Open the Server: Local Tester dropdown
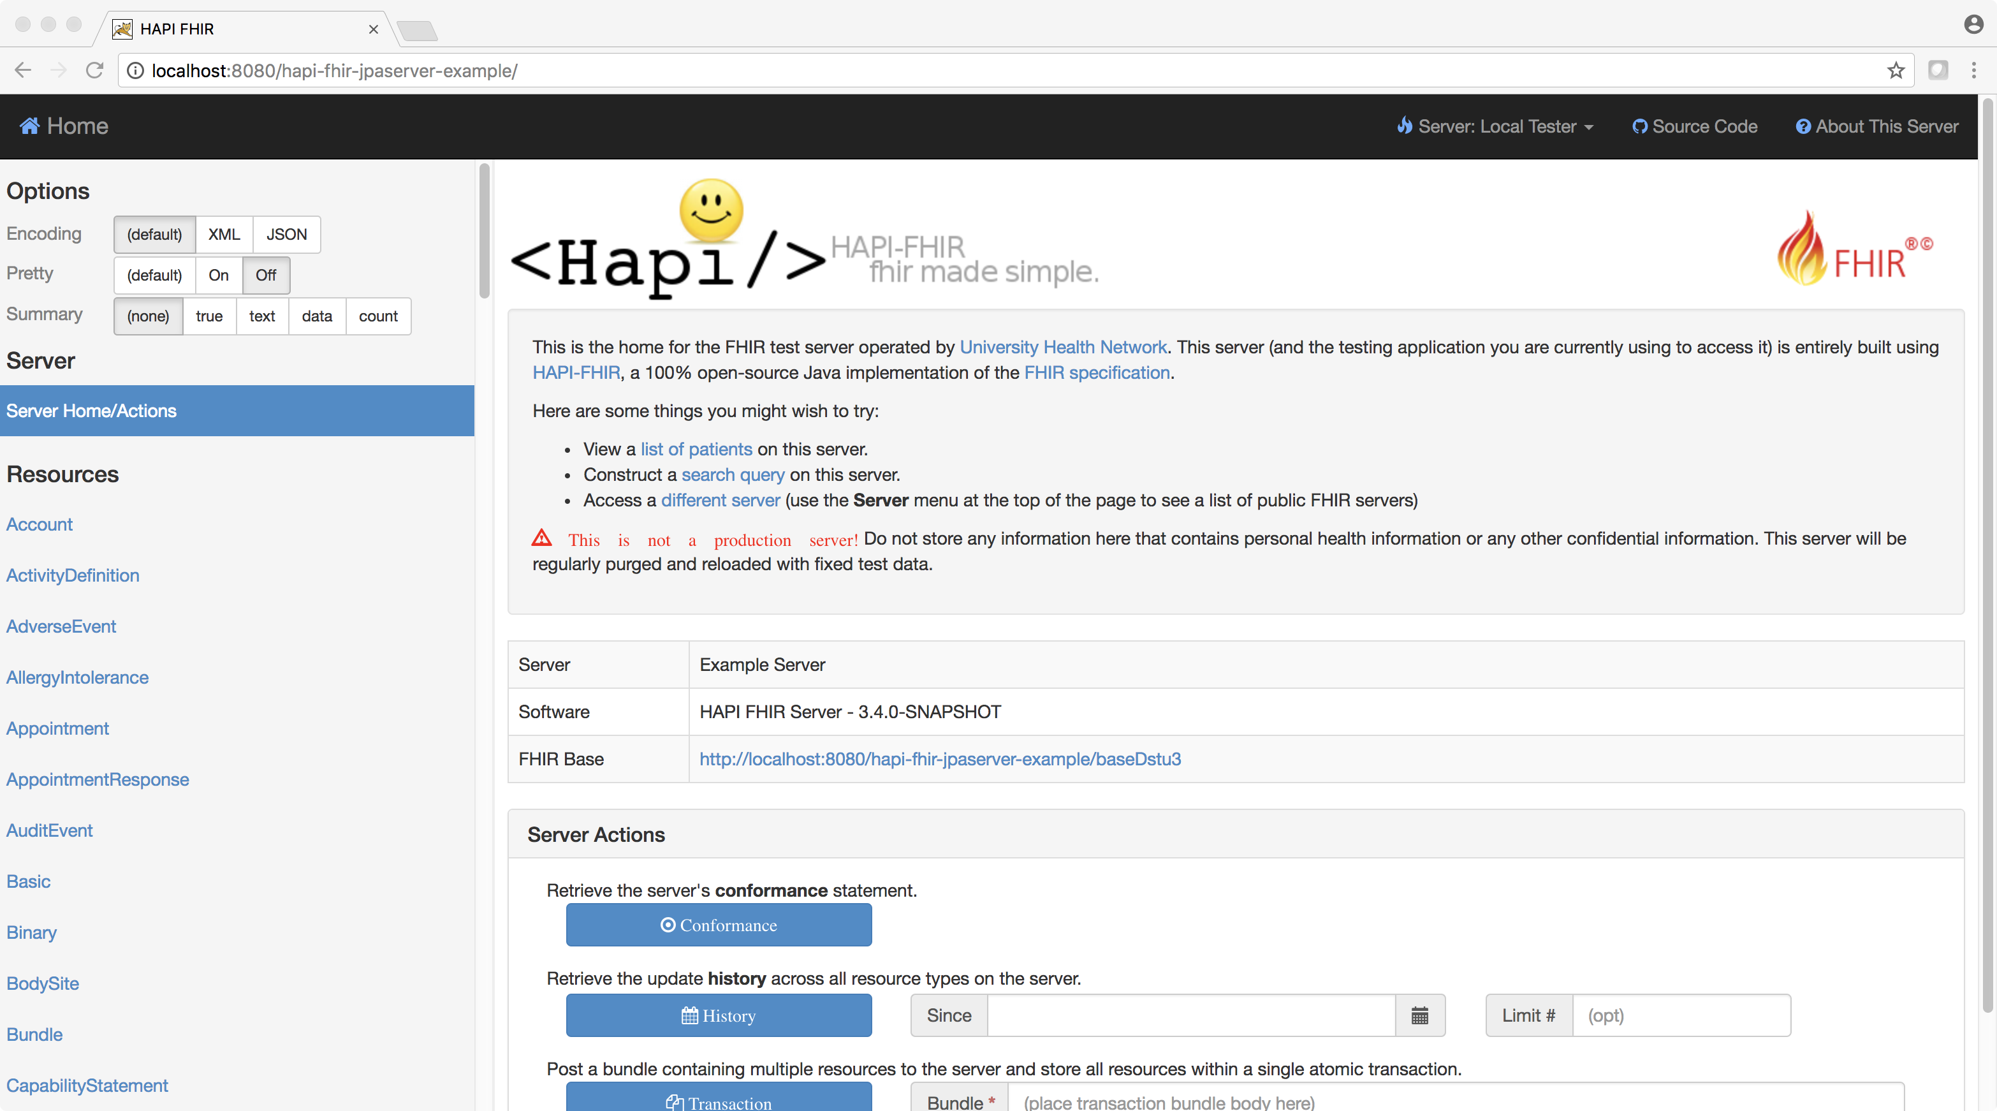1997x1111 pixels. coord(1495,126)
